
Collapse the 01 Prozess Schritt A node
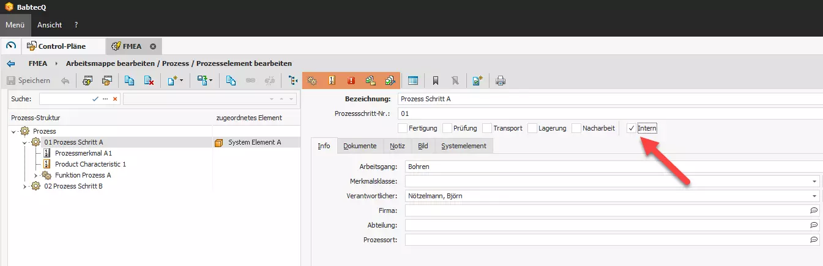(x=24, y=142)
